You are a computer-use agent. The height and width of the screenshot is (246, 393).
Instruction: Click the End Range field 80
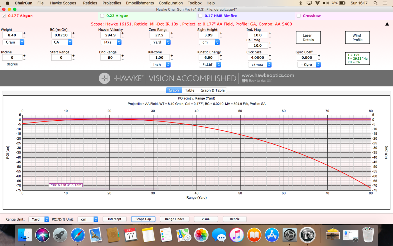(x=111, y=57)
